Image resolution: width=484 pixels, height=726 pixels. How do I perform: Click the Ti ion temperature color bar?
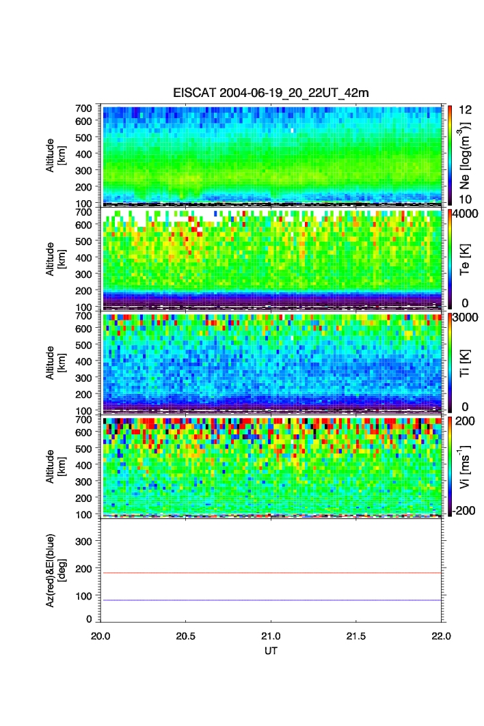pos(450,362)
